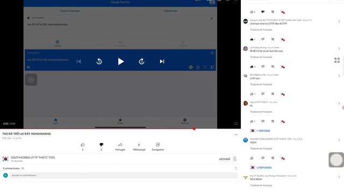
Task: Toggle the ABONNÉ subscription button
Action: click(x=225, y=159)
